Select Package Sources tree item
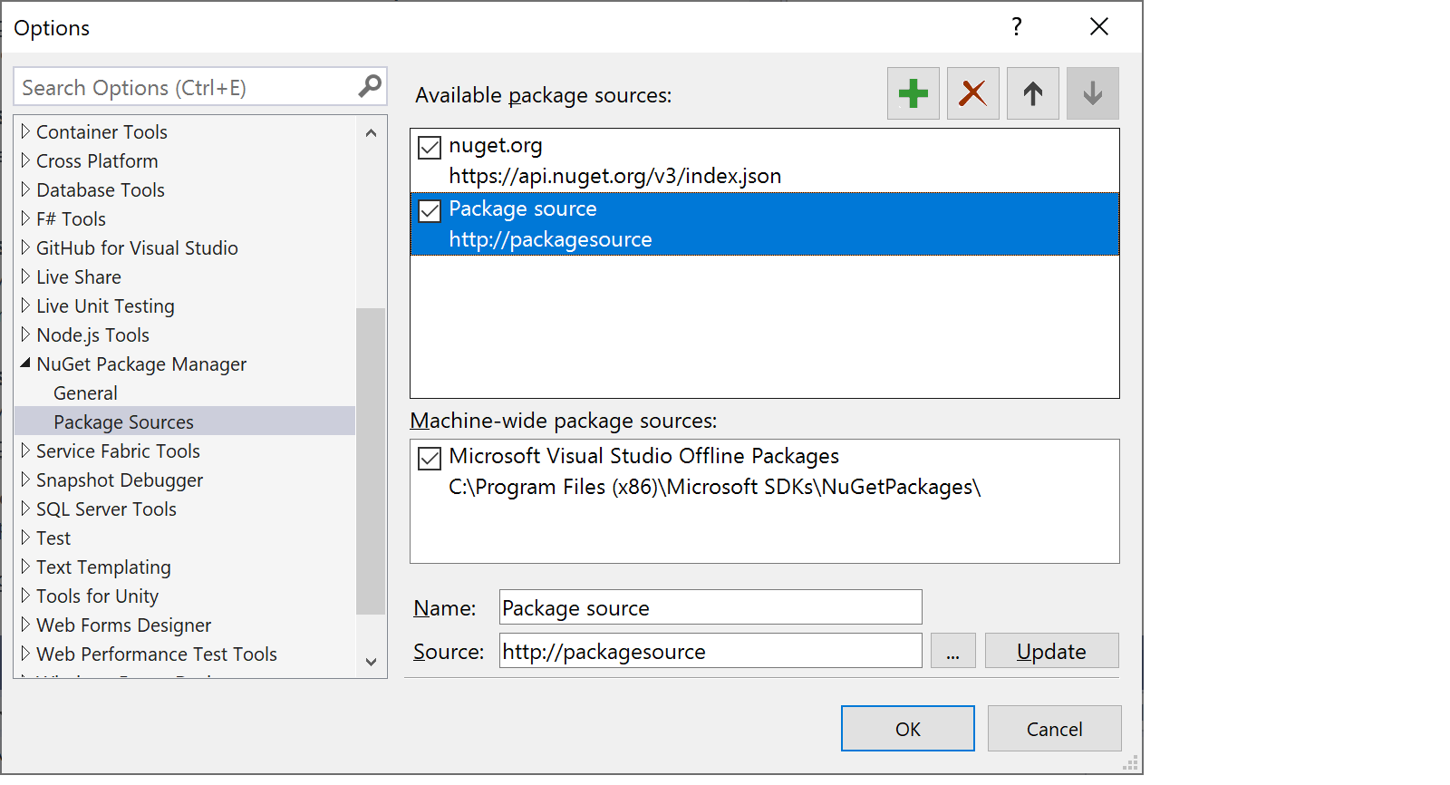This screenshot has height=785, width=1450. tap(123, 422)
